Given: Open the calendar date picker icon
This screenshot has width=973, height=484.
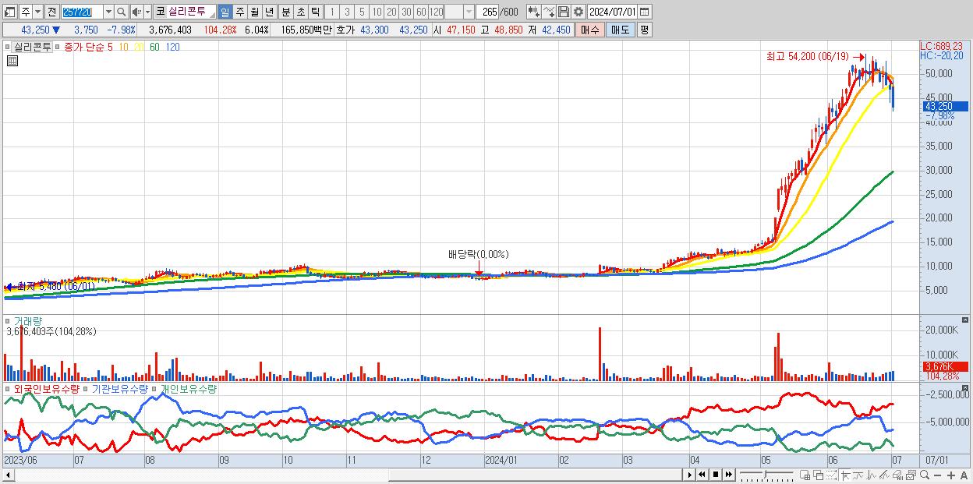Looking at the screenshot, I should [645, 12].
